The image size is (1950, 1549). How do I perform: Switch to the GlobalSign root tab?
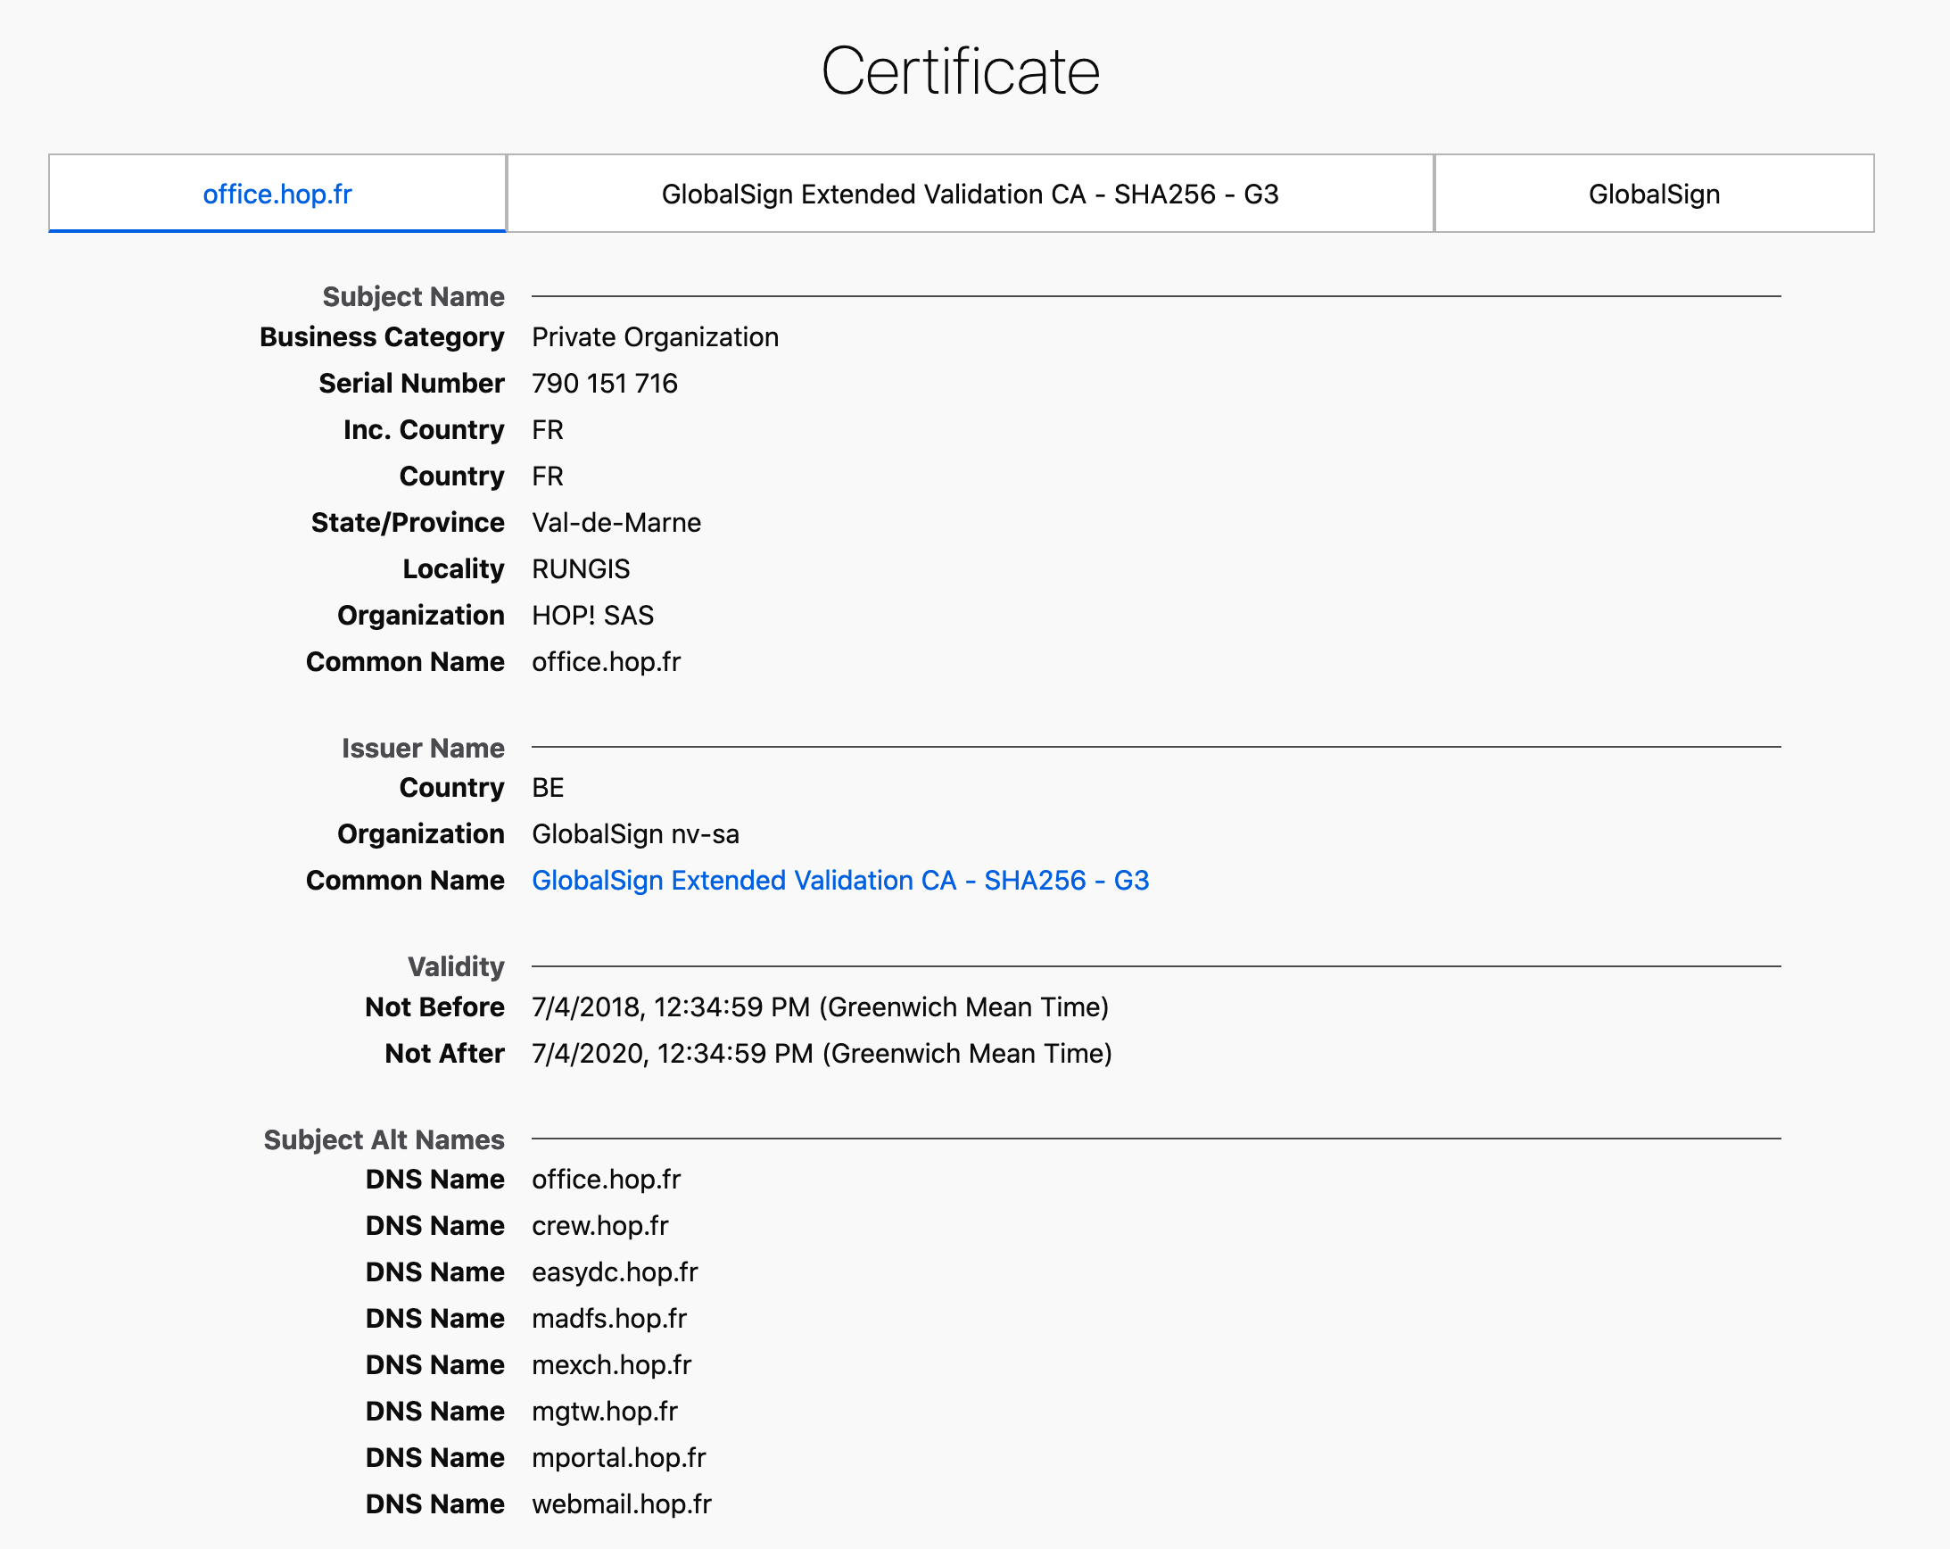point(1653,194)
